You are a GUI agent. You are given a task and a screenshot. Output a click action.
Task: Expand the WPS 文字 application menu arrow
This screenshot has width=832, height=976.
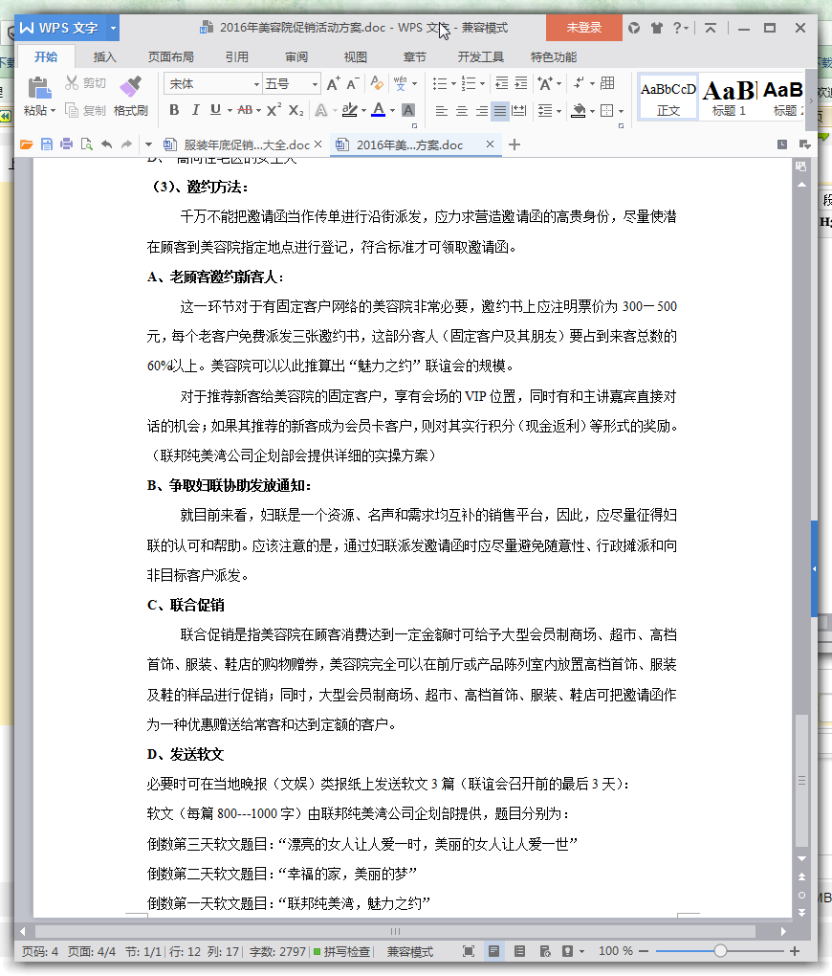(x=113, y=28)
